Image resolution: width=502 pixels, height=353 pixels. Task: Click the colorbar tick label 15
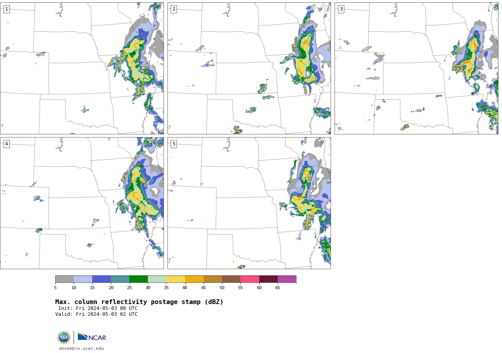[x=92, y=288]
